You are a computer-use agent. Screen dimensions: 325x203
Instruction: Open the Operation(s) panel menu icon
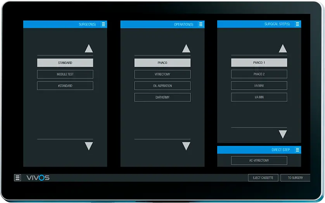[x=201, y=24]
